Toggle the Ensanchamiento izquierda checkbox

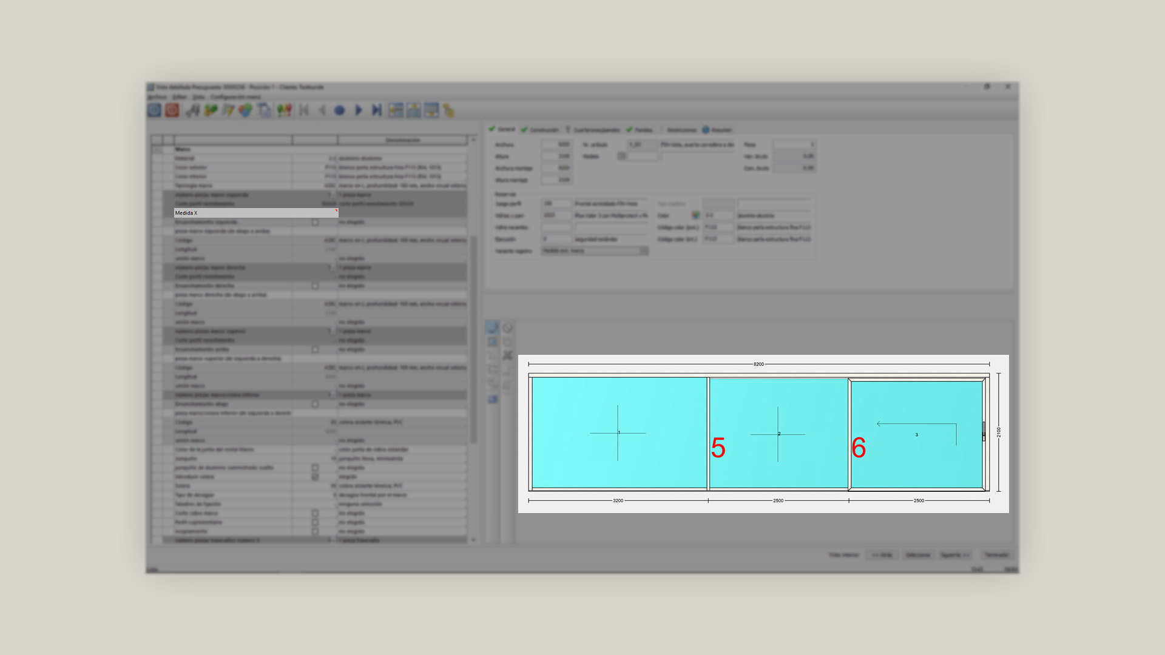pos(315,223)
